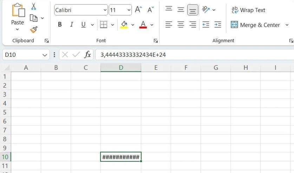
Task: Click Cancel X in formula bar
Action: pos(65,55)
